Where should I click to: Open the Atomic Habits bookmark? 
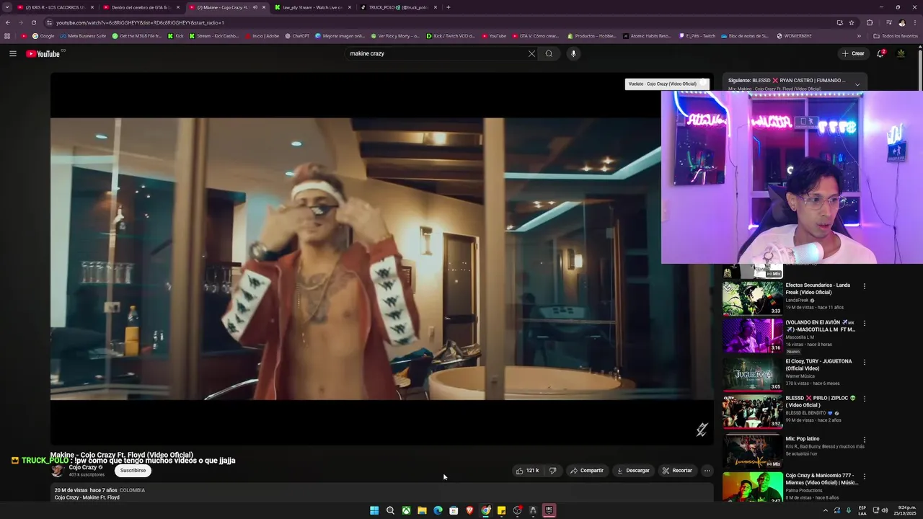(647, 35)
